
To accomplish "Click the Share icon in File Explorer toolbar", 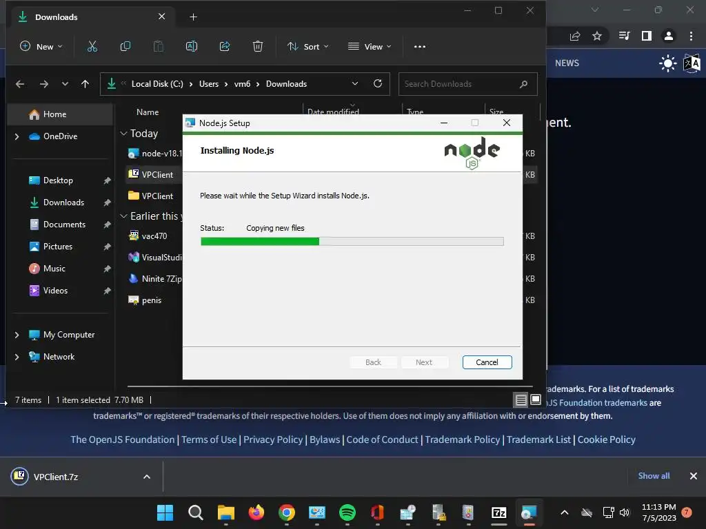I will 225,46.
